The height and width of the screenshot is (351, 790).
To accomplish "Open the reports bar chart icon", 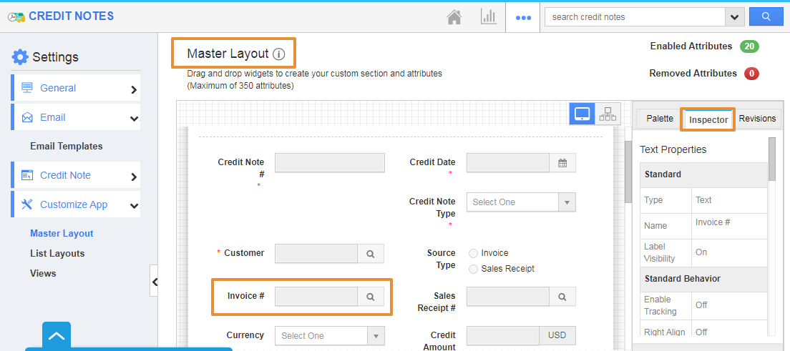I will tap(488, 16).
